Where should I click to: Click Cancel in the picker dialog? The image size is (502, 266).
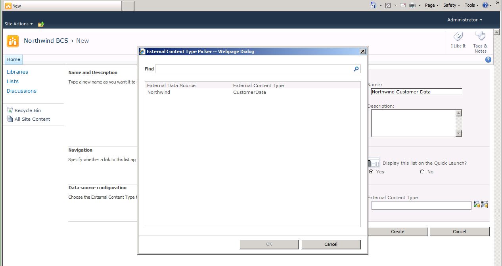tap(331, 244)
